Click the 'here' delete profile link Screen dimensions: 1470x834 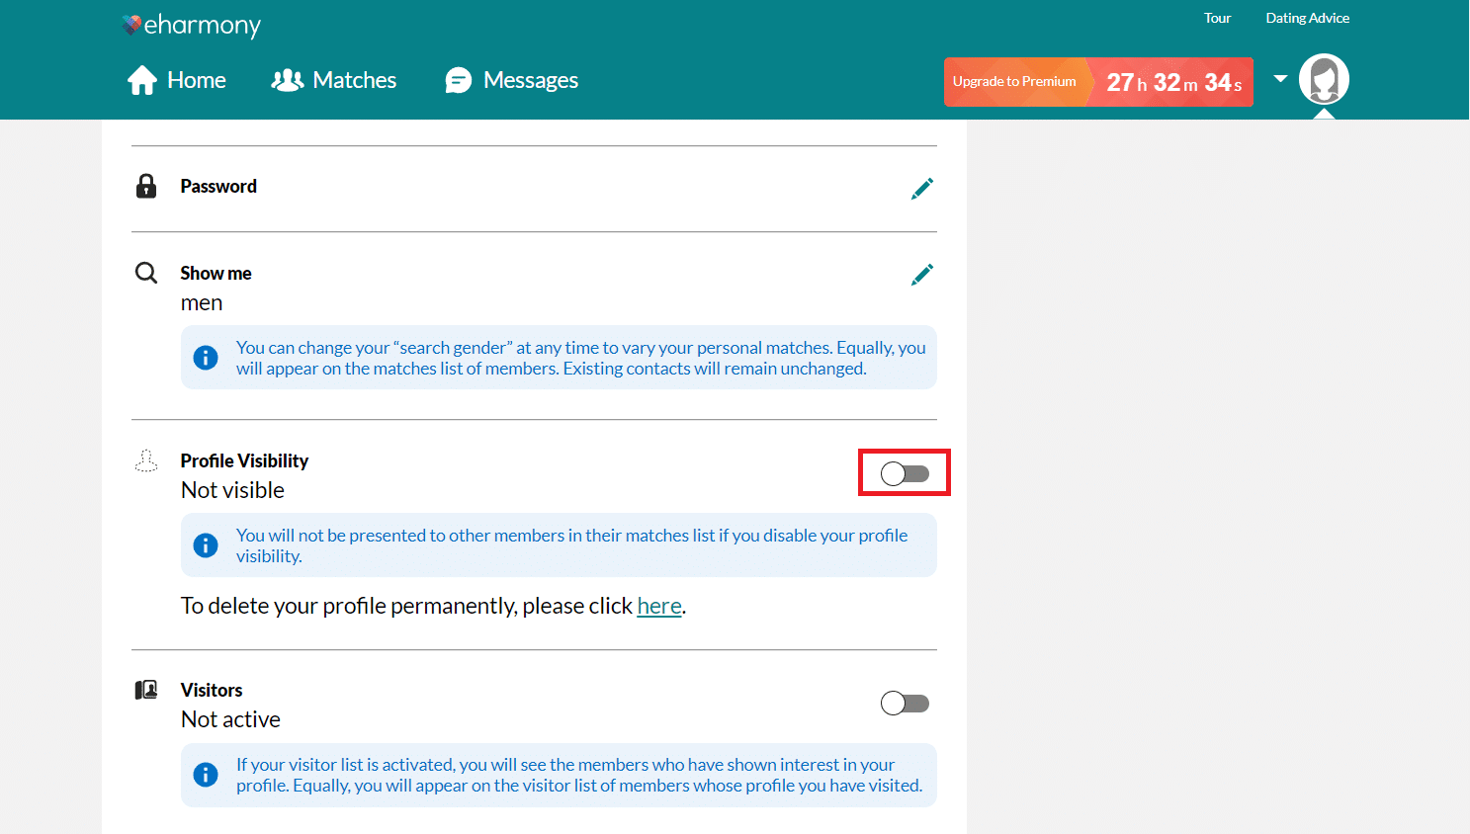tap(659, 606)
